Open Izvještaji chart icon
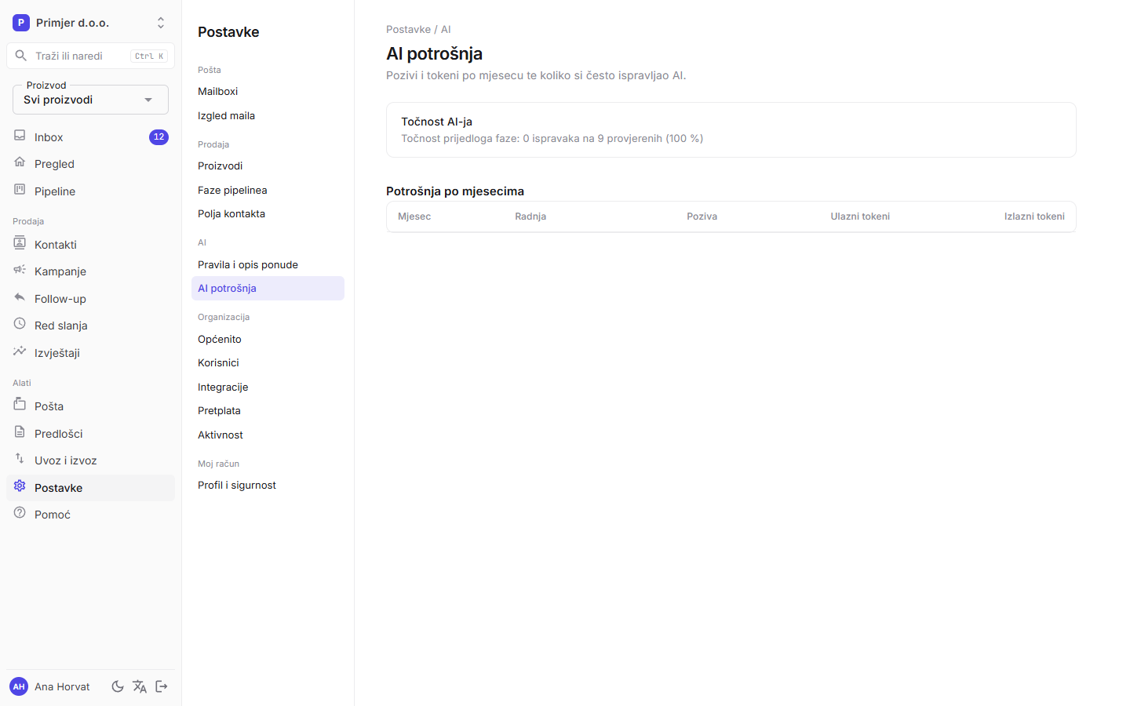The image size is (1130, 706). coord(20,351)
